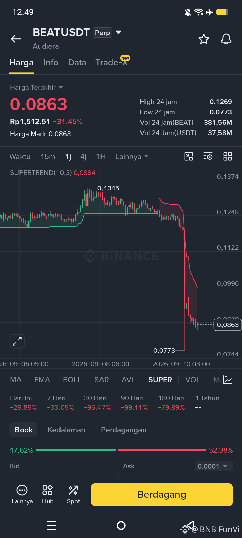Viewport: 242px width, 538px height.
Task: Tap the bid/ask ratio bar
Action: (121, 450)
